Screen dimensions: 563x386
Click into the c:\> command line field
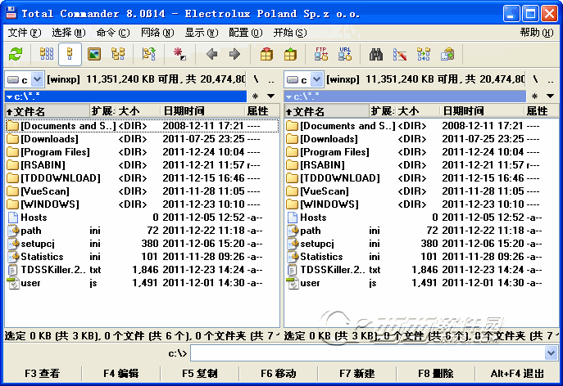point(368,353)
